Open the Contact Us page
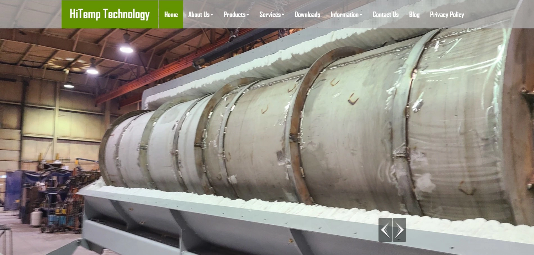Image resolution: width=534 pixels, height=255 pixels. point(386,14)
